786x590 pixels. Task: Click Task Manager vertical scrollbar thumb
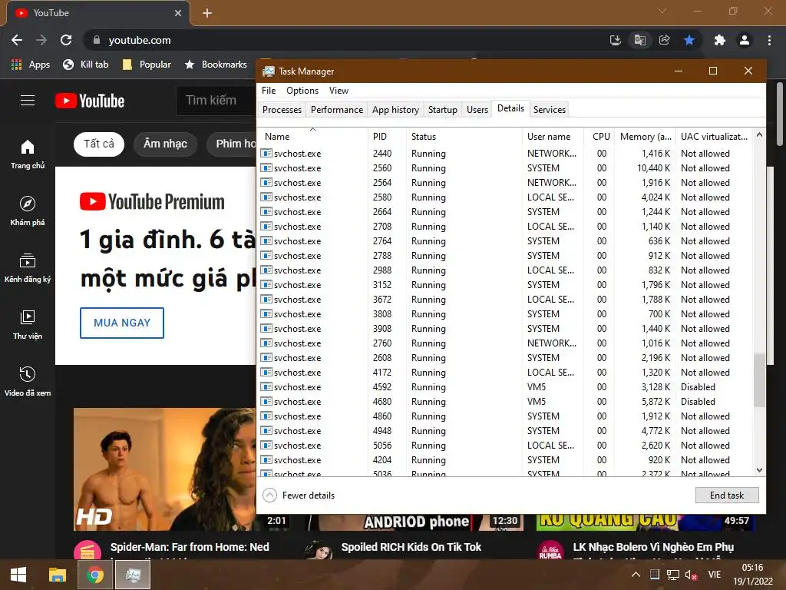pyautogui.click(x=759, y=380)
